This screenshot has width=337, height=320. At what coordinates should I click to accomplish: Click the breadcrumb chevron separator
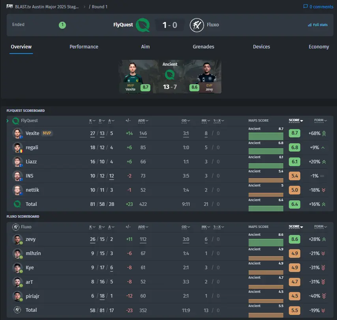tap(84, 7)
